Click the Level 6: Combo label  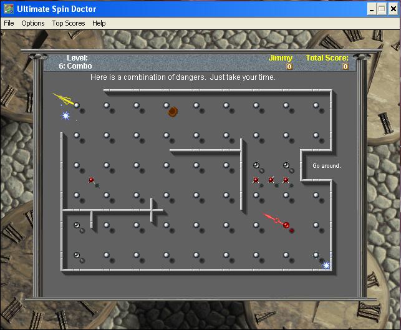click(79, 62)
